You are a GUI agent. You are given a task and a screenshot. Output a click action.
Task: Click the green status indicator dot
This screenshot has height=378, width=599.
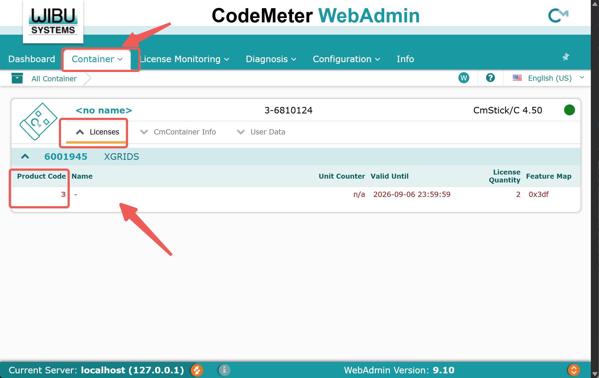[569, 110]
